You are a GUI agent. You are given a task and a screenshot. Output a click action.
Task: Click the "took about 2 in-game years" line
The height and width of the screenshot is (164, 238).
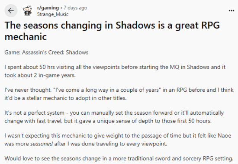coord(40,75)
